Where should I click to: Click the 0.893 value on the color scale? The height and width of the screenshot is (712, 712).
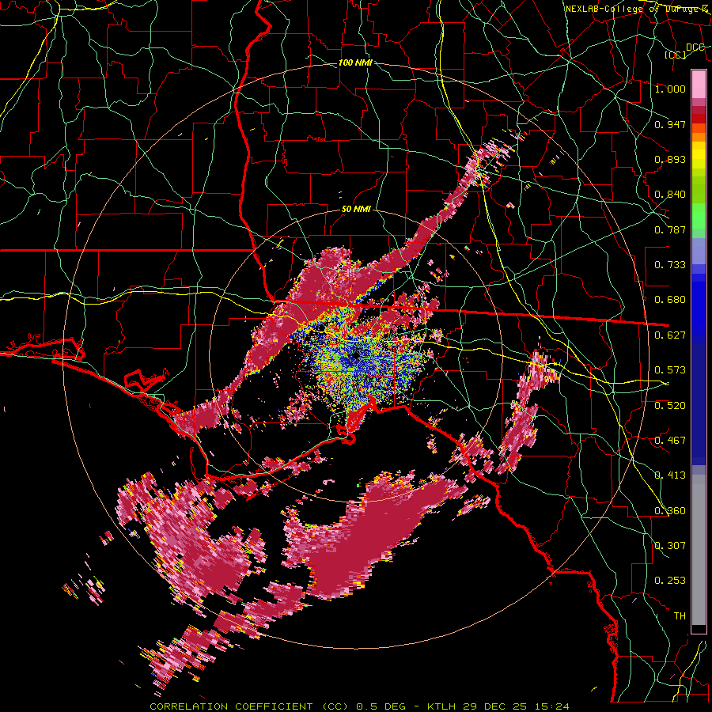pyautogui.click(x=670, y=159)
